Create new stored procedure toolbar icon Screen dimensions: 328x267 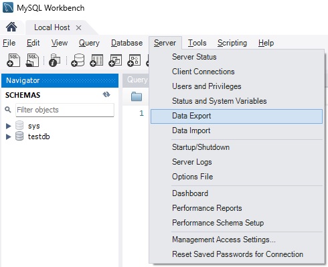tap(134, 60)
